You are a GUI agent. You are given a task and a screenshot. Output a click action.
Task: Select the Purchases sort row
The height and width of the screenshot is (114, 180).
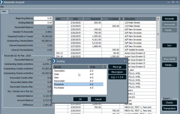(59, 88)
